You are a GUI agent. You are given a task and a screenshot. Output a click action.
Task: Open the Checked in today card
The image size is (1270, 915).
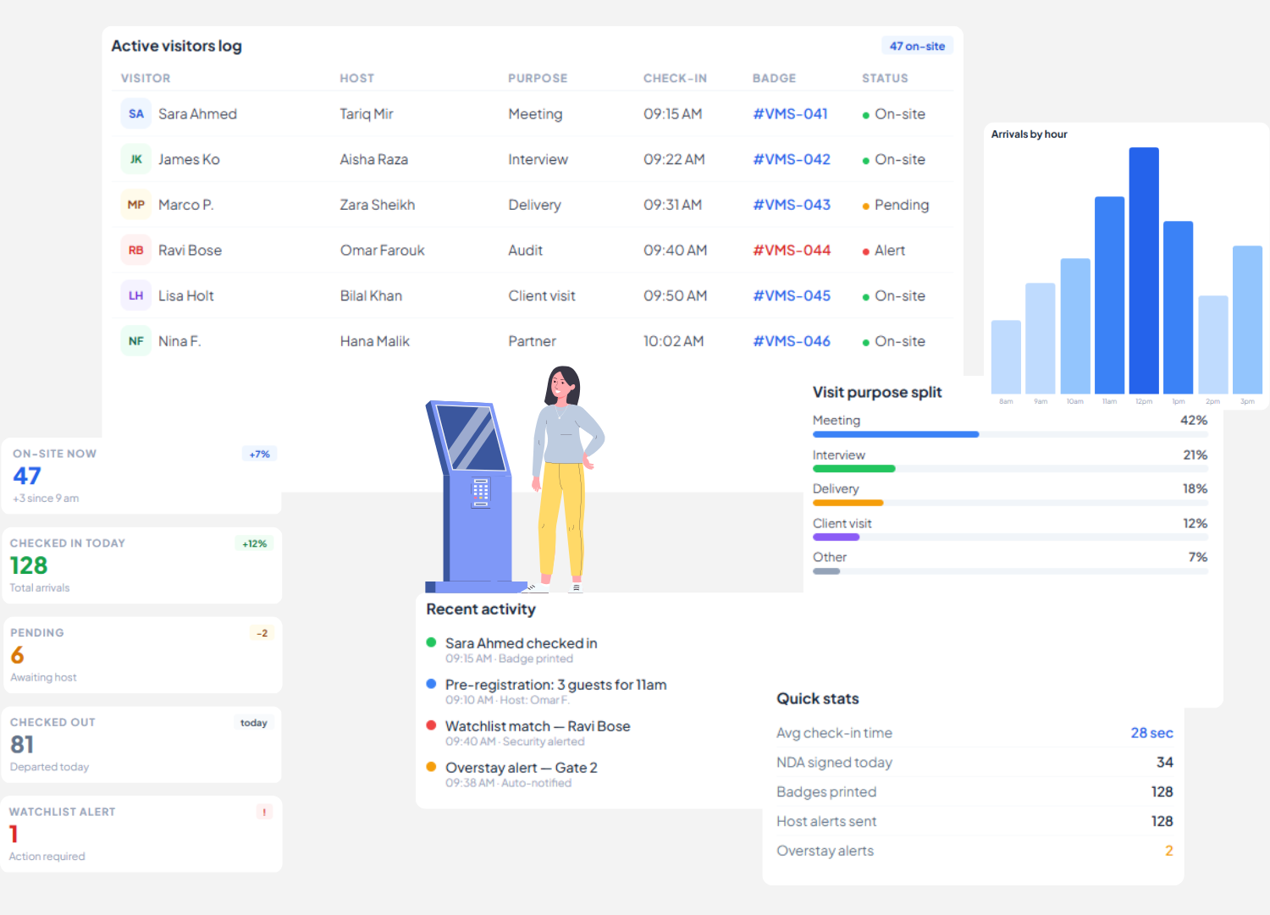pos(142,565)
